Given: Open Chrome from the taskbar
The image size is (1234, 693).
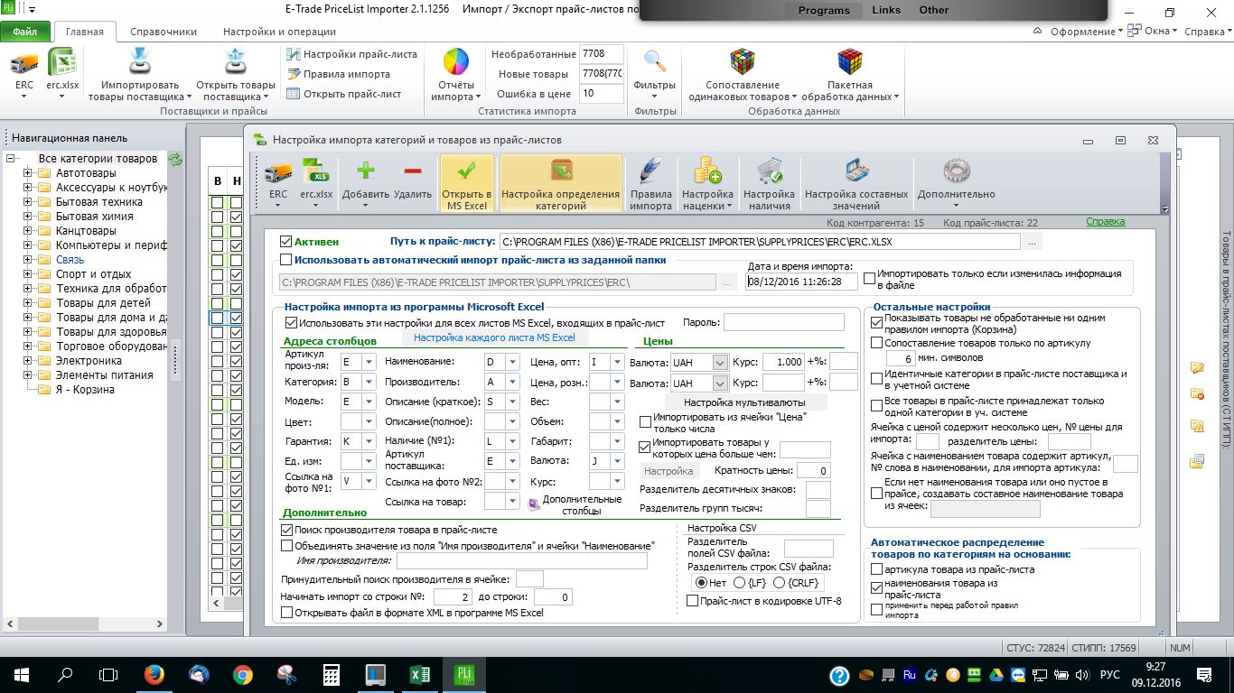Looking at the screenshot, I should [243, 674].
